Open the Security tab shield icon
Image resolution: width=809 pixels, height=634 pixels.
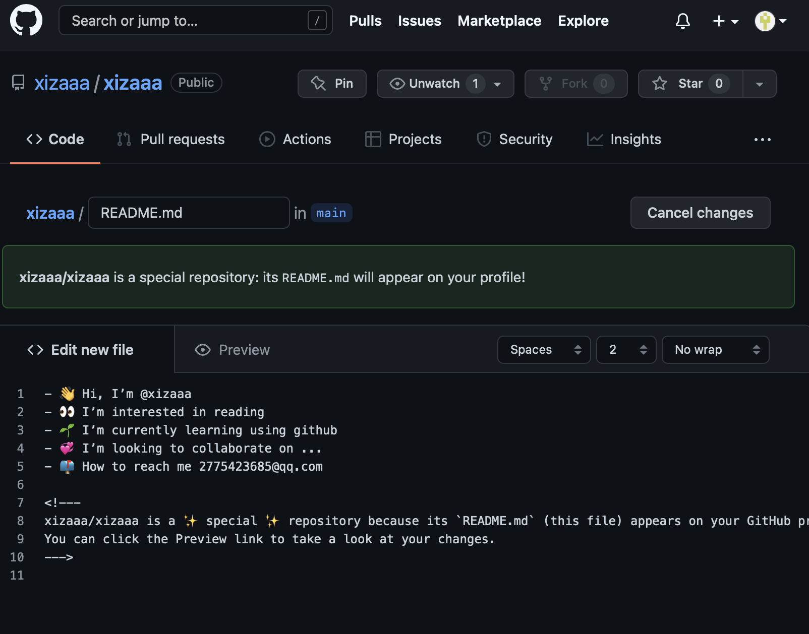click(484, 139)
